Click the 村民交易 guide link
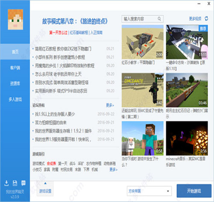Viewport: 214px width, 202px height. (x=66, y=170)
